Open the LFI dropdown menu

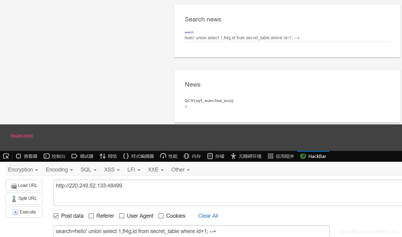(x=134, y=170)
